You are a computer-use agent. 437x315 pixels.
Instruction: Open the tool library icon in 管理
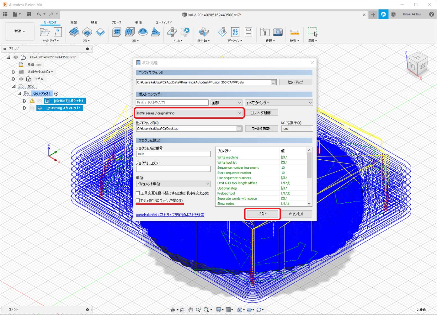click(264, 32)
